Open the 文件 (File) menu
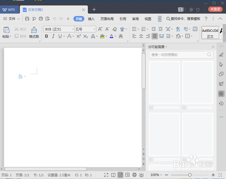Viewport: 226px width, 179px height. click(x=12, y=19)
